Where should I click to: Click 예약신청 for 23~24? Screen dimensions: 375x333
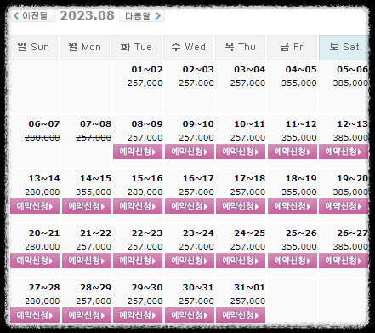[190, 261]
